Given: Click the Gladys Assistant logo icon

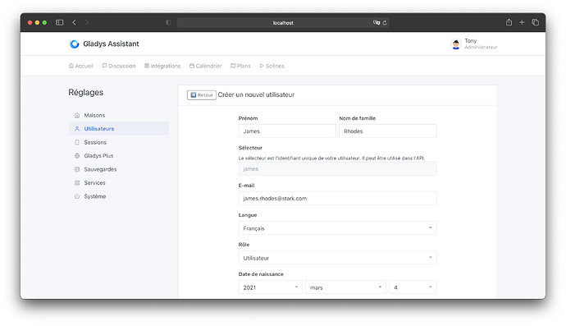Looking at the screenshot, I should coord(75,44).
